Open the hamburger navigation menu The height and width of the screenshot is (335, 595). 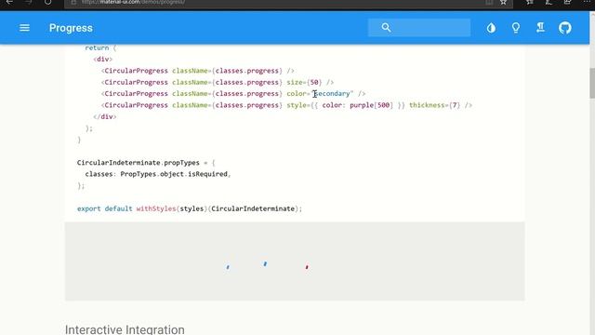click(24, 28)
